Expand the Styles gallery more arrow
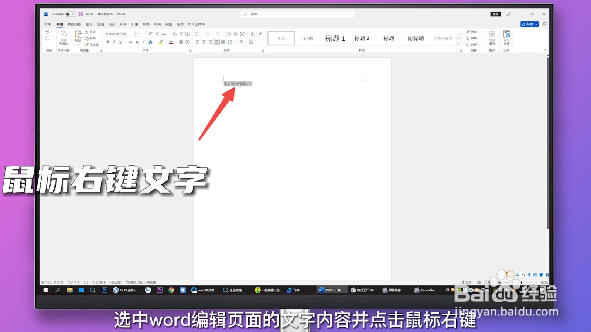The height and width of the screenshot is (332, 591). click(458, 44)
